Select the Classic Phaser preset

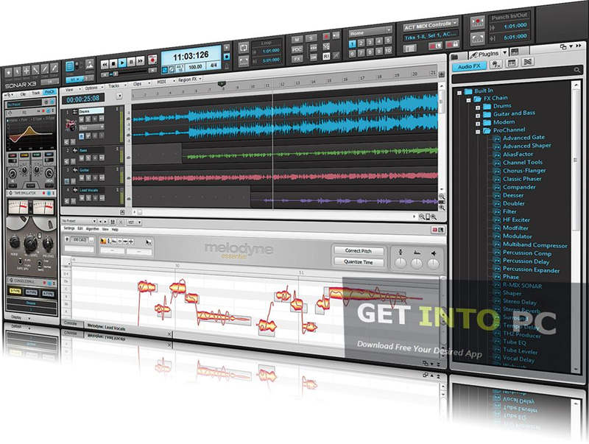(x=522, y=179)
